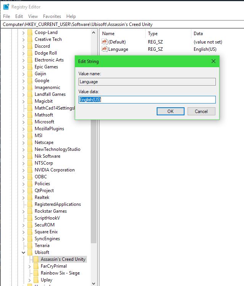
Task: Select the Ubisoft folder icon
Action: pos(30,252)
